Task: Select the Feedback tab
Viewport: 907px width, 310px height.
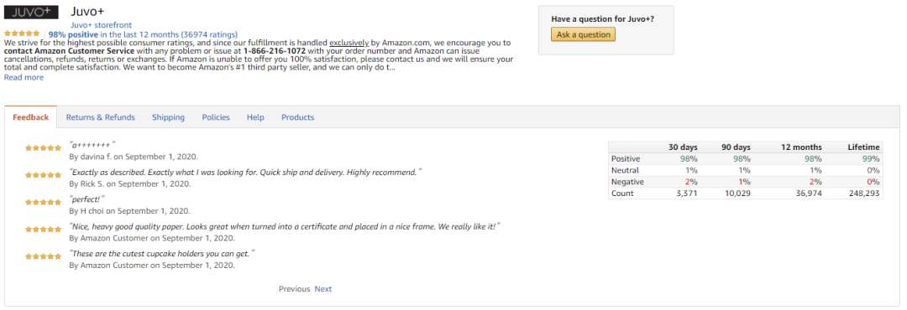Action: tap(31, 117)
